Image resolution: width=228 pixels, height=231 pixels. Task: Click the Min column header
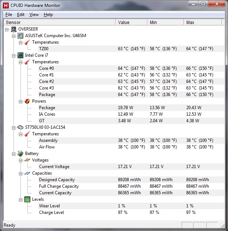point(166,23)
